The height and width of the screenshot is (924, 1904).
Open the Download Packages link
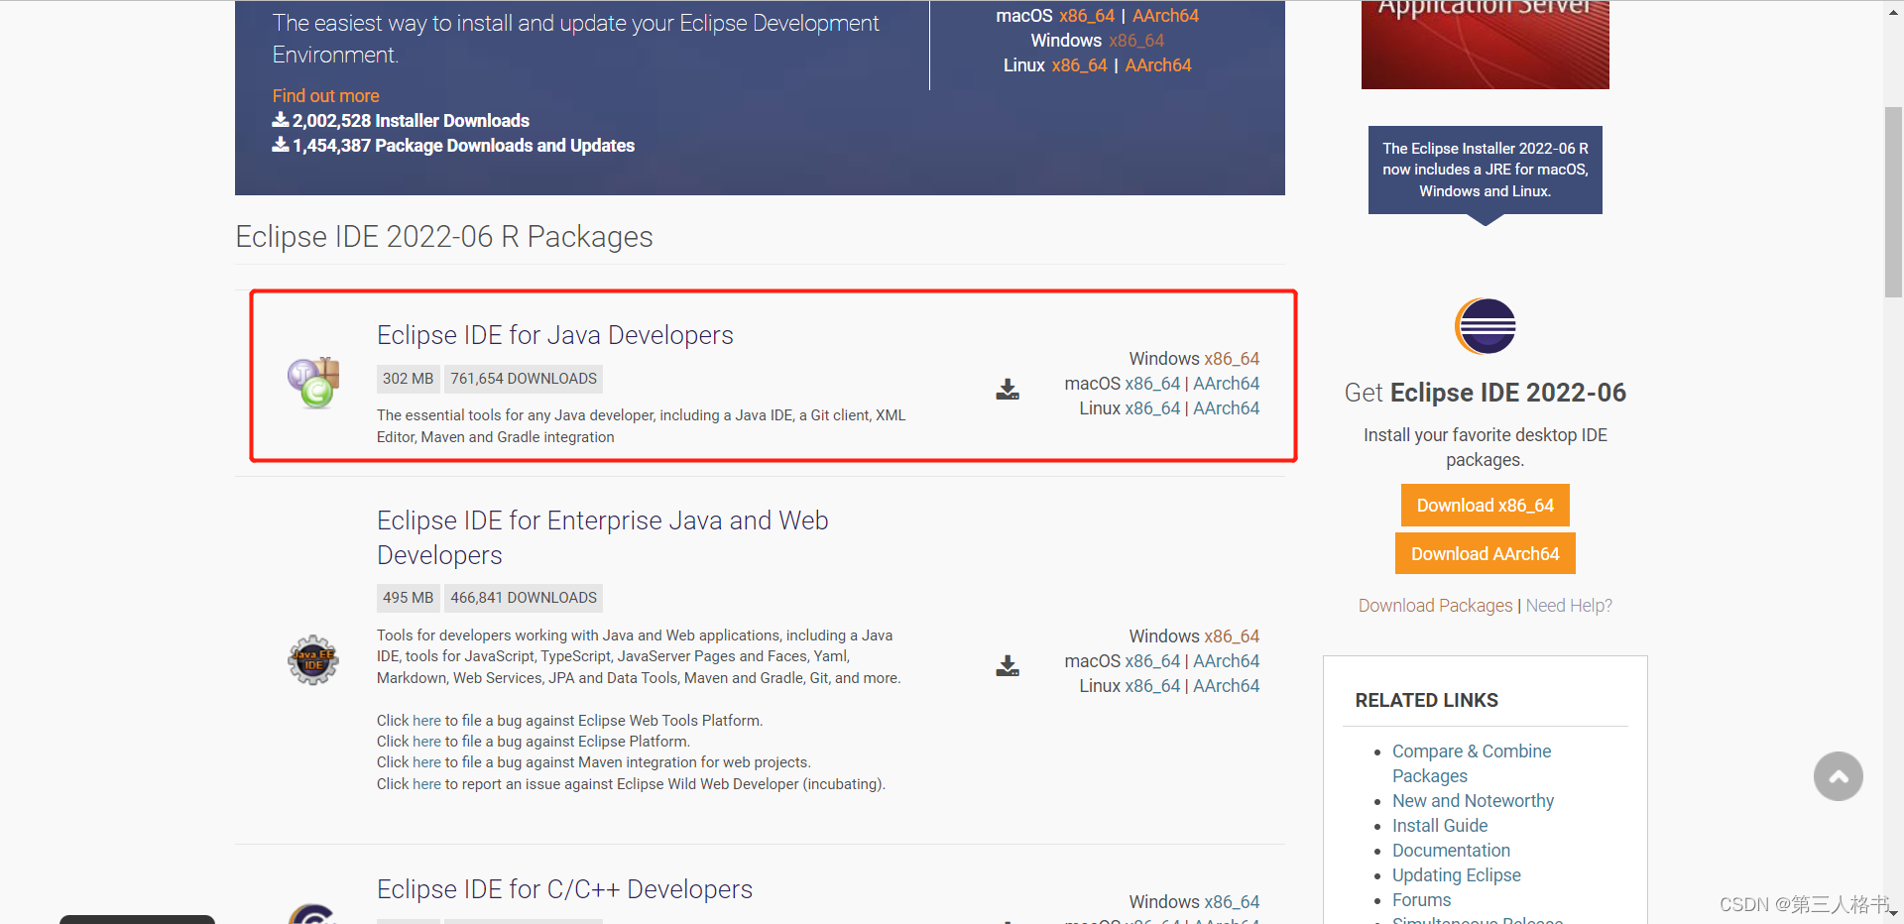1435,606
